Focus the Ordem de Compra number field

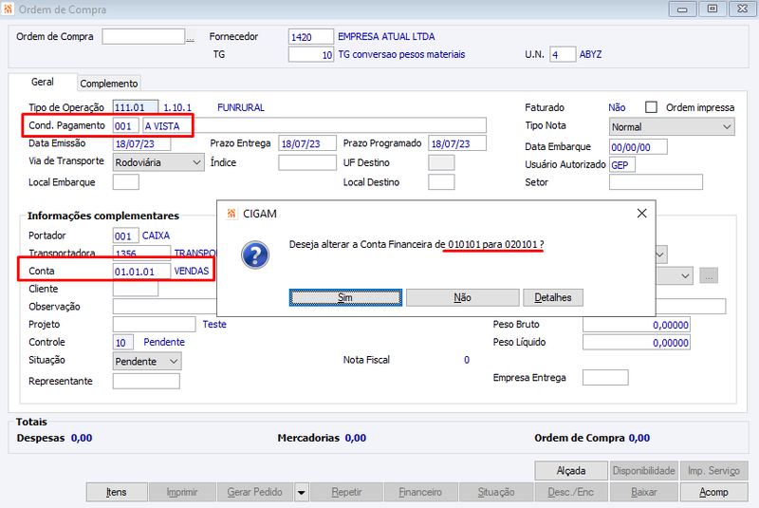(x=143, y=37)
